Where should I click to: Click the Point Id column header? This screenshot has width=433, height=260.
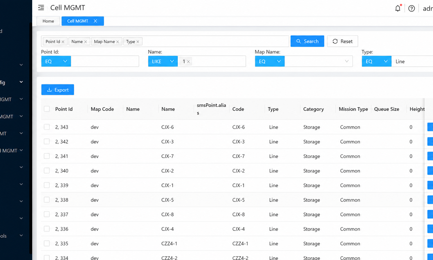click(x=64, y=109)
